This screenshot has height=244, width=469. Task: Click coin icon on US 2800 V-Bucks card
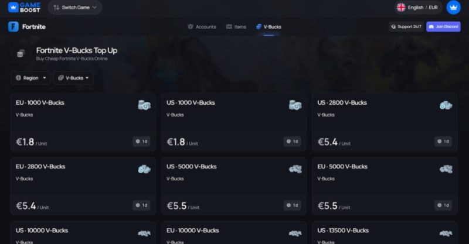click(x=446, y=105)
